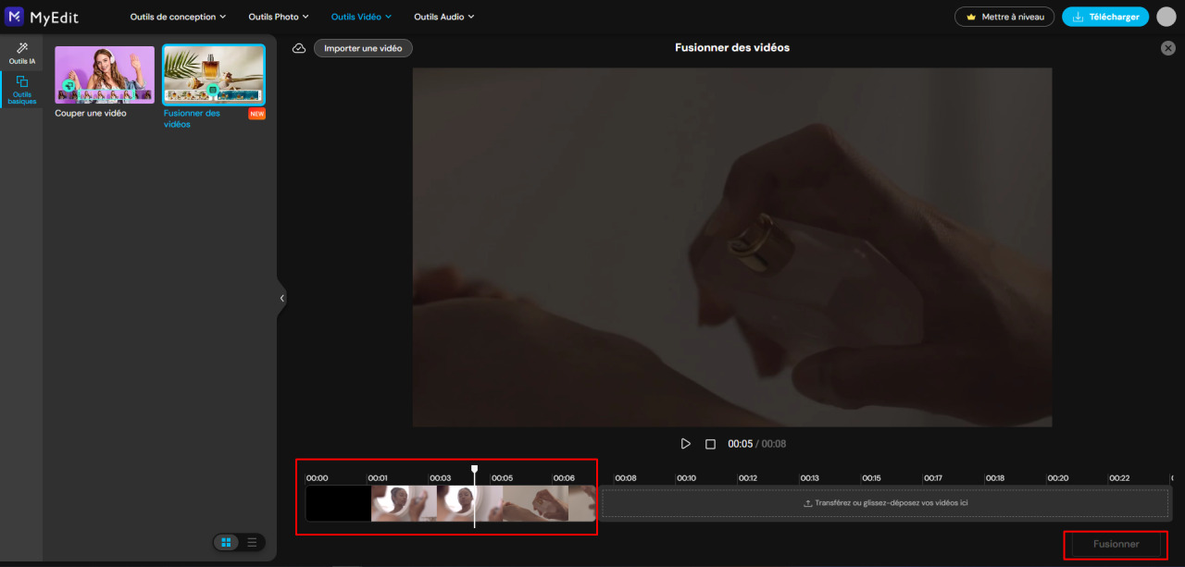The width and height of the screenshot is (1185, 567).
Task: Open the Outils Vidéo menu
Action: (x=361, y=17)
